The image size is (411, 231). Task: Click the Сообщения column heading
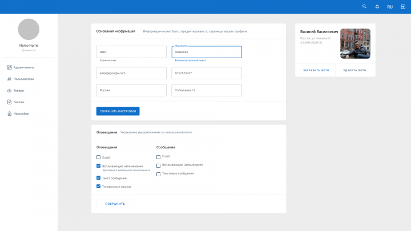[166, 147]
